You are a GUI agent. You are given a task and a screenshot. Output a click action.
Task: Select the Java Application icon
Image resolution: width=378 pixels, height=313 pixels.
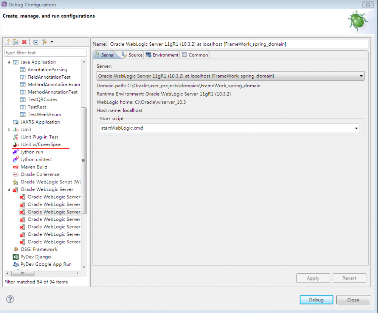point(15,62)
